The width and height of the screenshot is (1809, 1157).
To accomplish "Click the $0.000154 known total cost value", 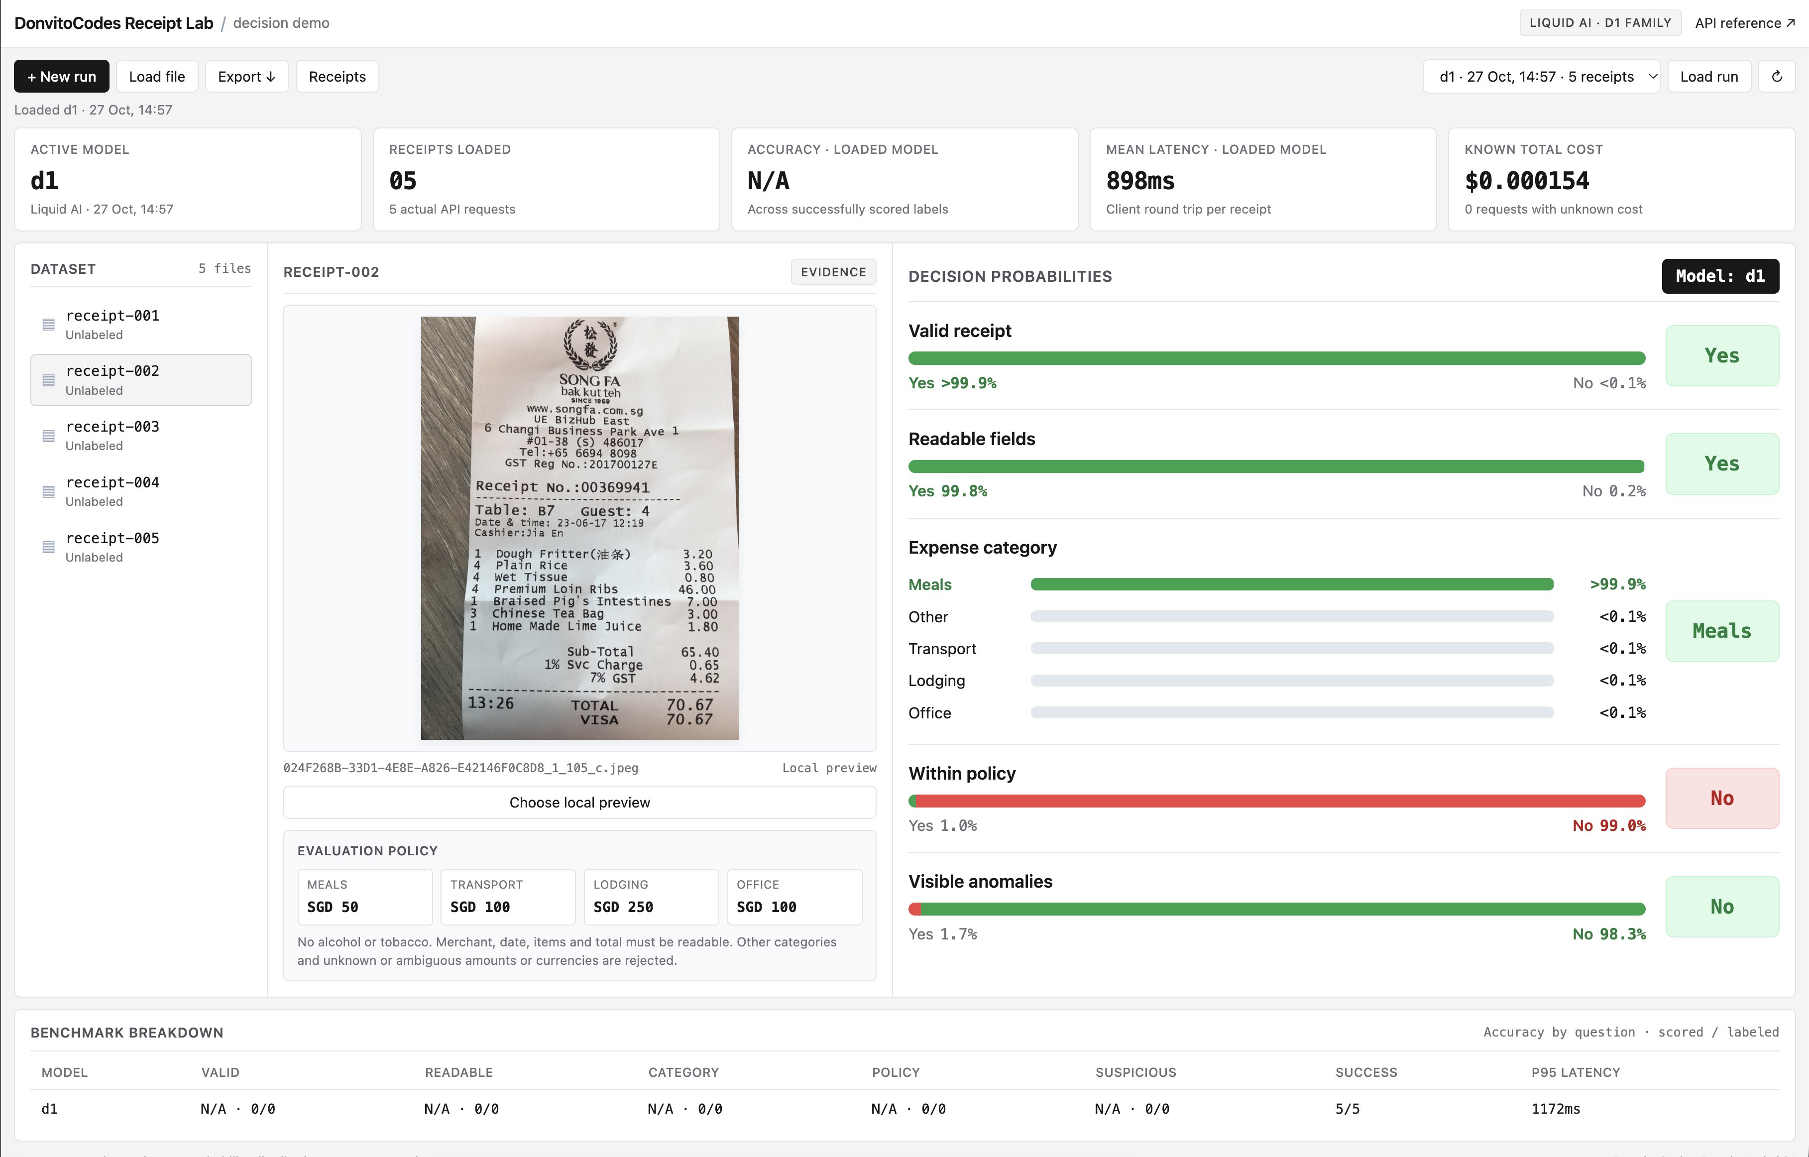I will pyautogui.click(x=1527, y=180).
